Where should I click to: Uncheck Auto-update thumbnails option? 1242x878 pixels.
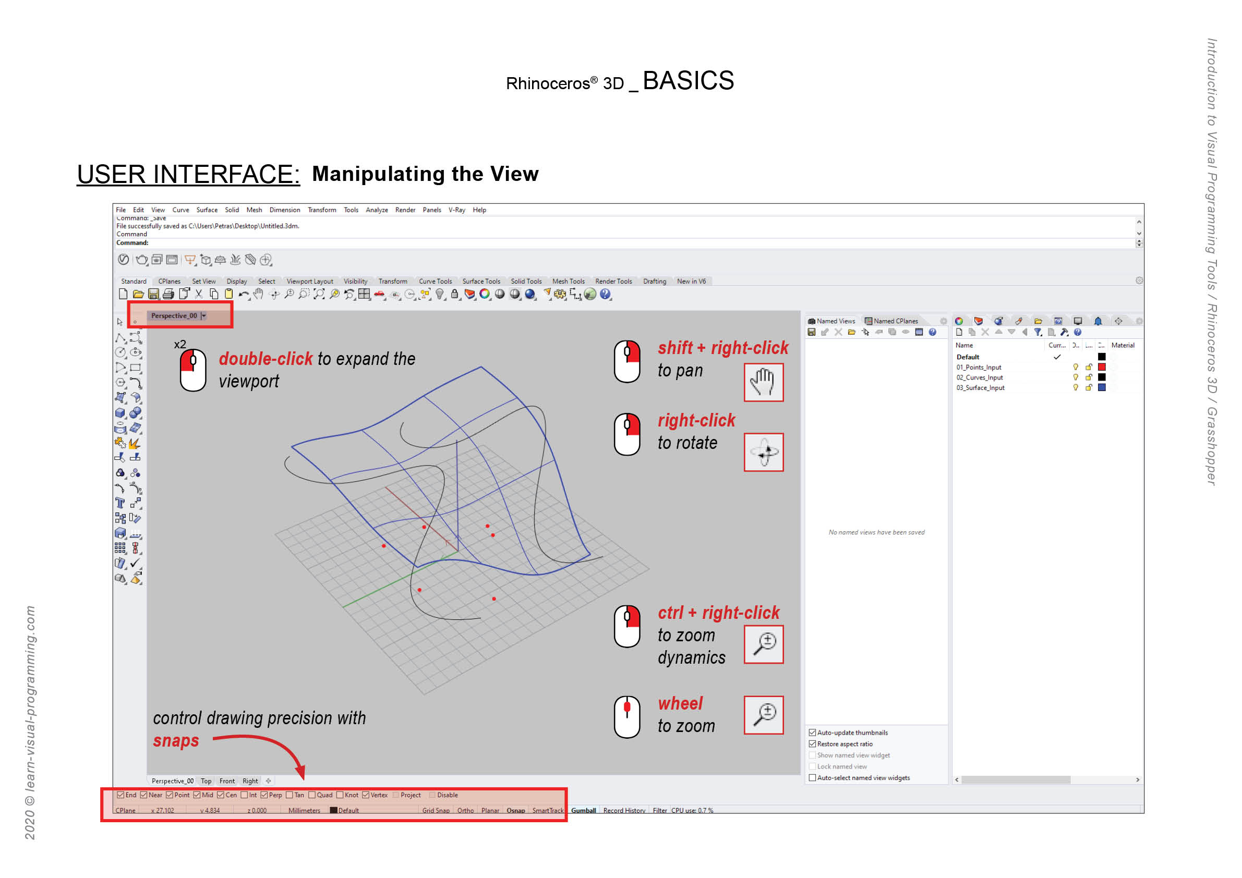[814, 733]
